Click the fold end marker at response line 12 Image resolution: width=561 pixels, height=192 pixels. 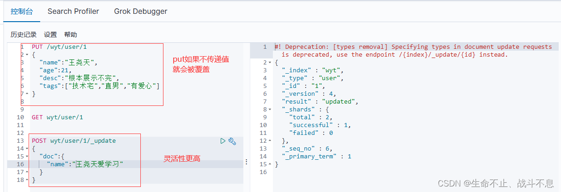270,141
